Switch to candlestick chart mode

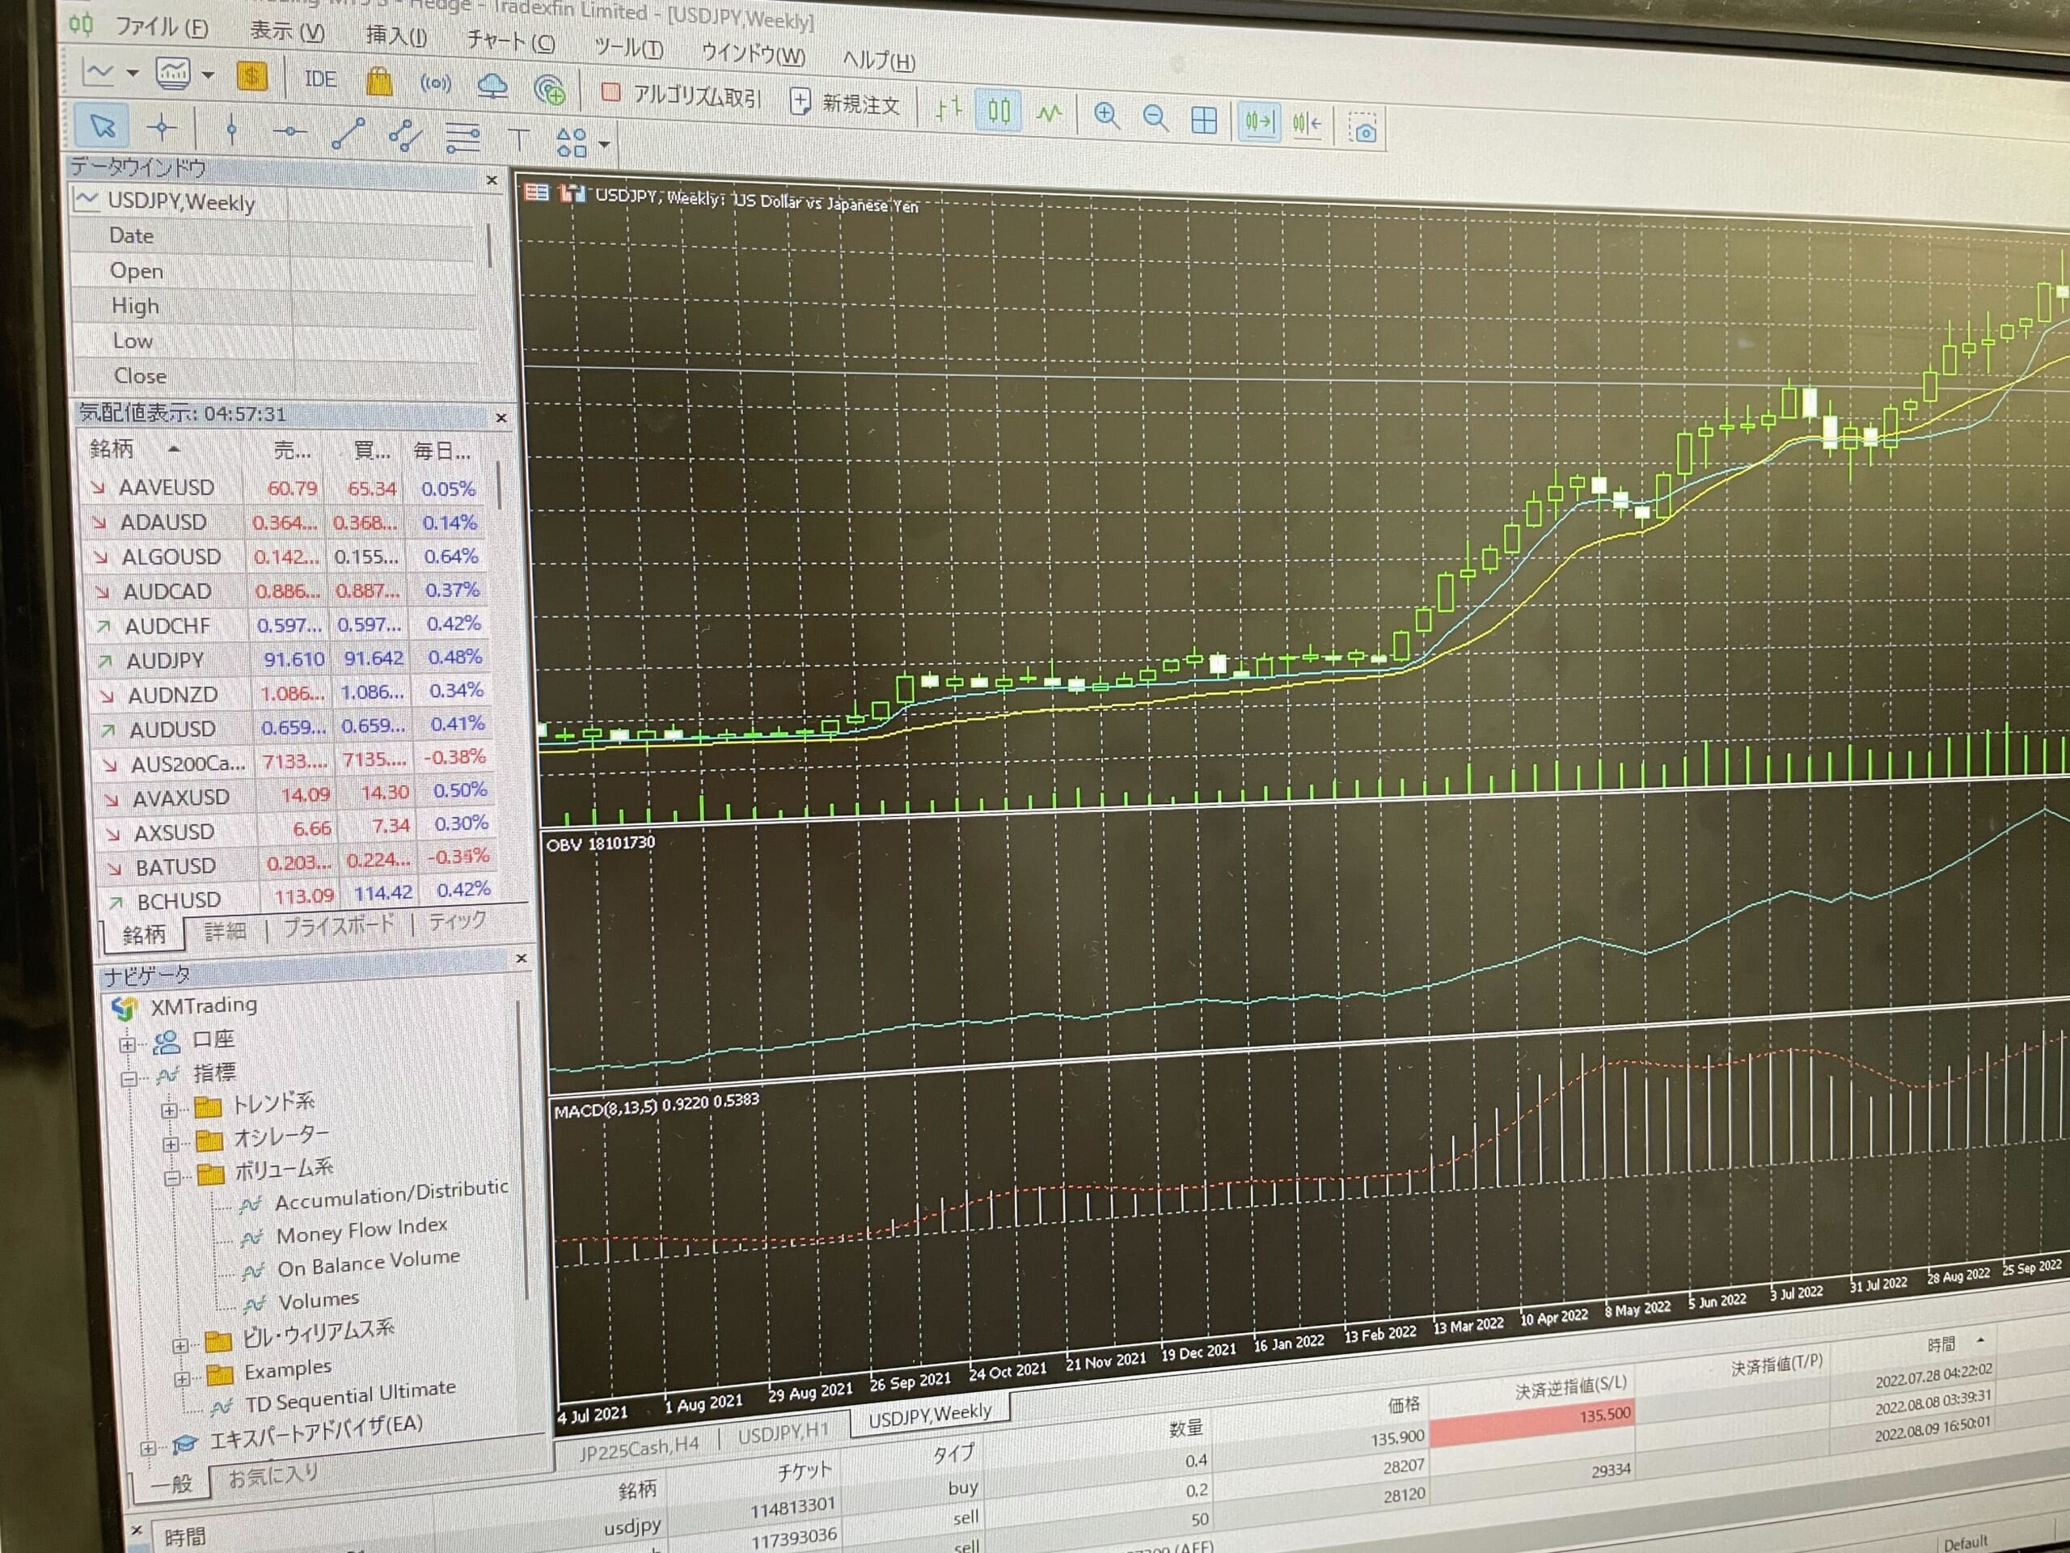pyautogui.click(x=999, y=112)
